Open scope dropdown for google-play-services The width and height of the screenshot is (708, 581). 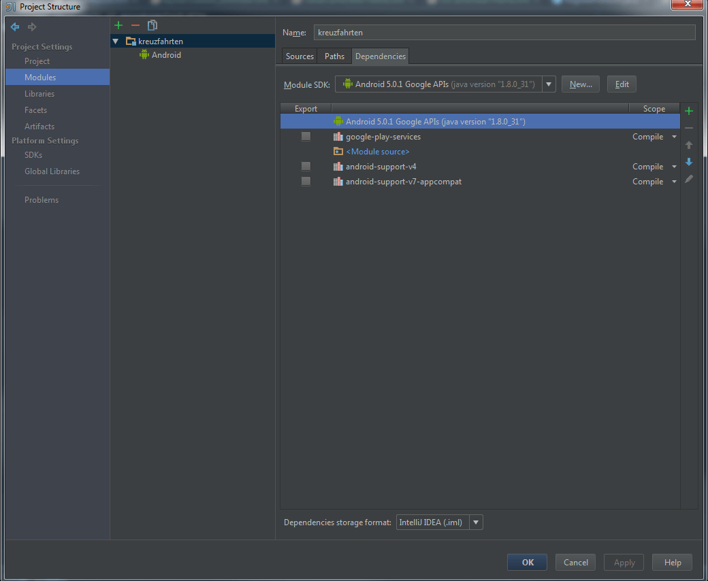[x=674, y=137]
